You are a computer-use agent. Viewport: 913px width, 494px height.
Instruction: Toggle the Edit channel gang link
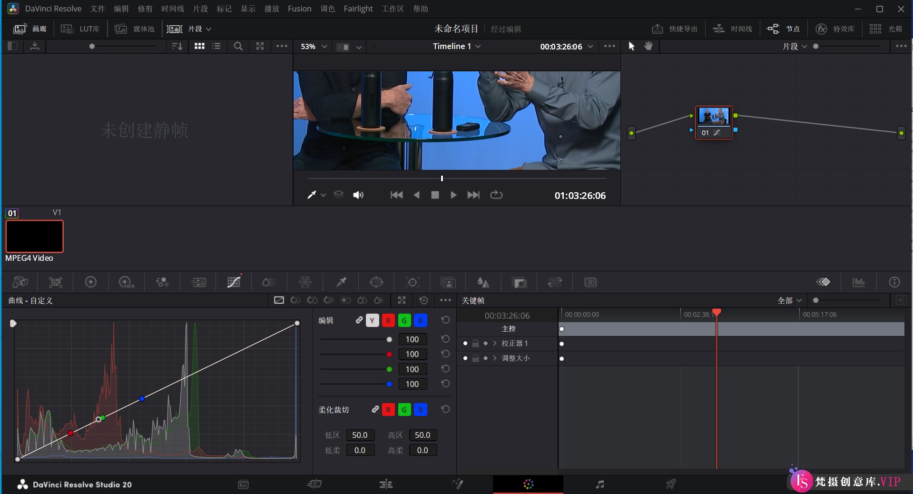[359, 320]
